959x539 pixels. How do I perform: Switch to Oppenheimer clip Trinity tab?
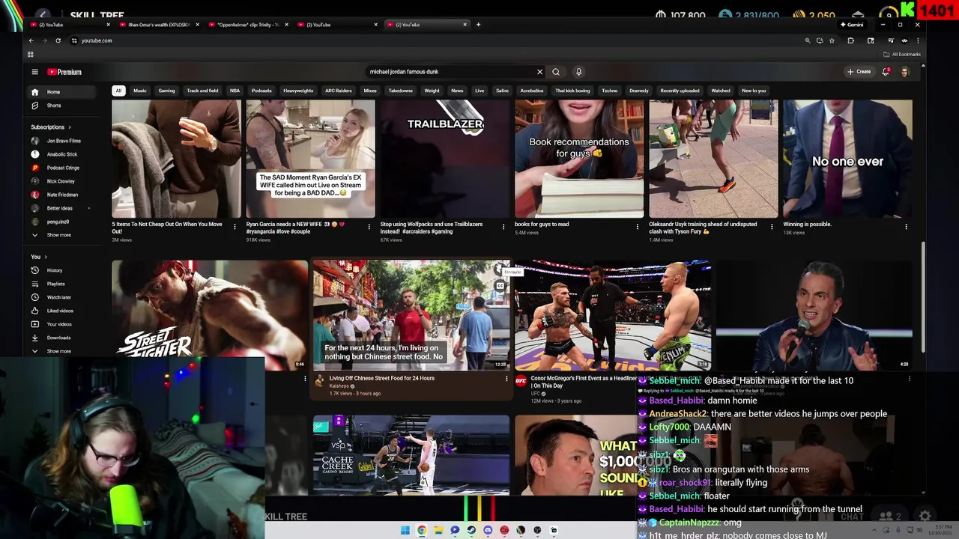(x=247, y=25)
